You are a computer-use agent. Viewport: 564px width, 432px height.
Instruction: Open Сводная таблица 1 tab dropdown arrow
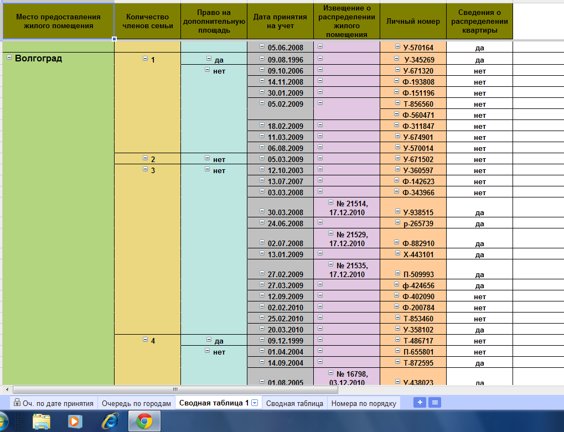[255, 403]
